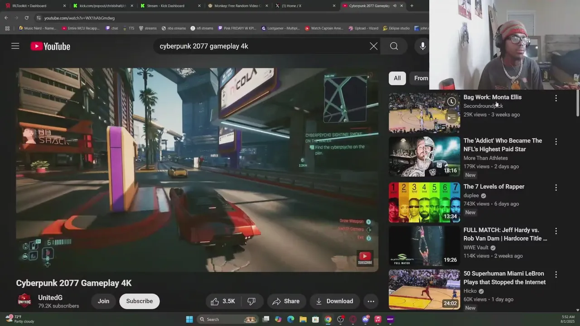The image size is (580, 326).
Task: Open the clock showing 5:52 AM
Action: click(x=568, y=319)
